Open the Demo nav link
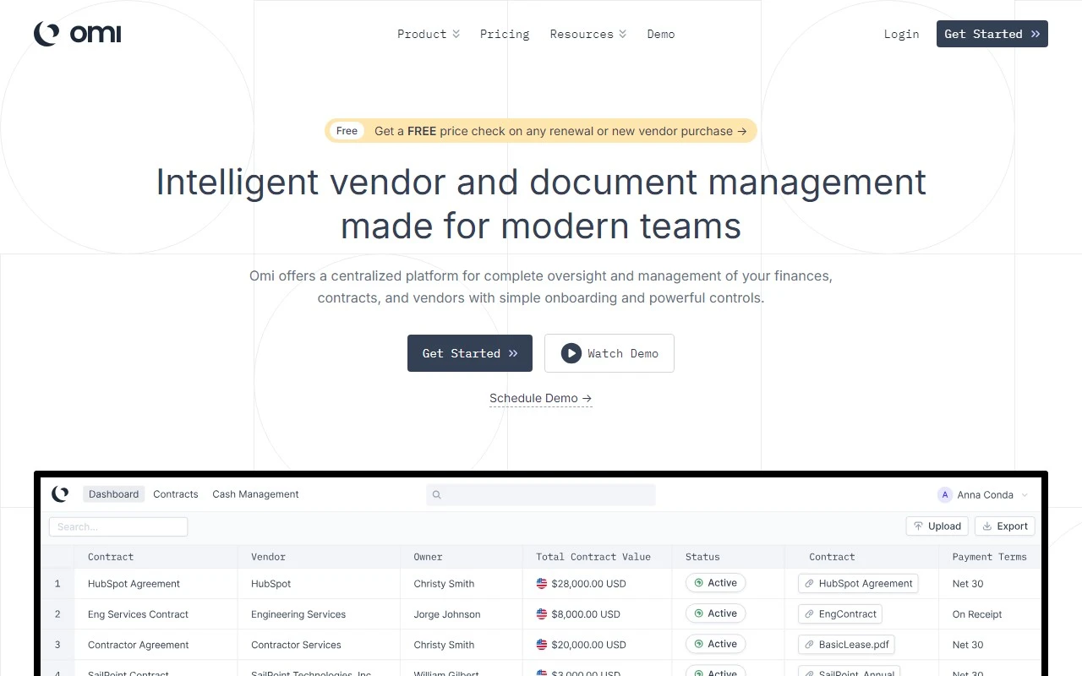The width and height of the screenshot is (1082, 676). 661,34
